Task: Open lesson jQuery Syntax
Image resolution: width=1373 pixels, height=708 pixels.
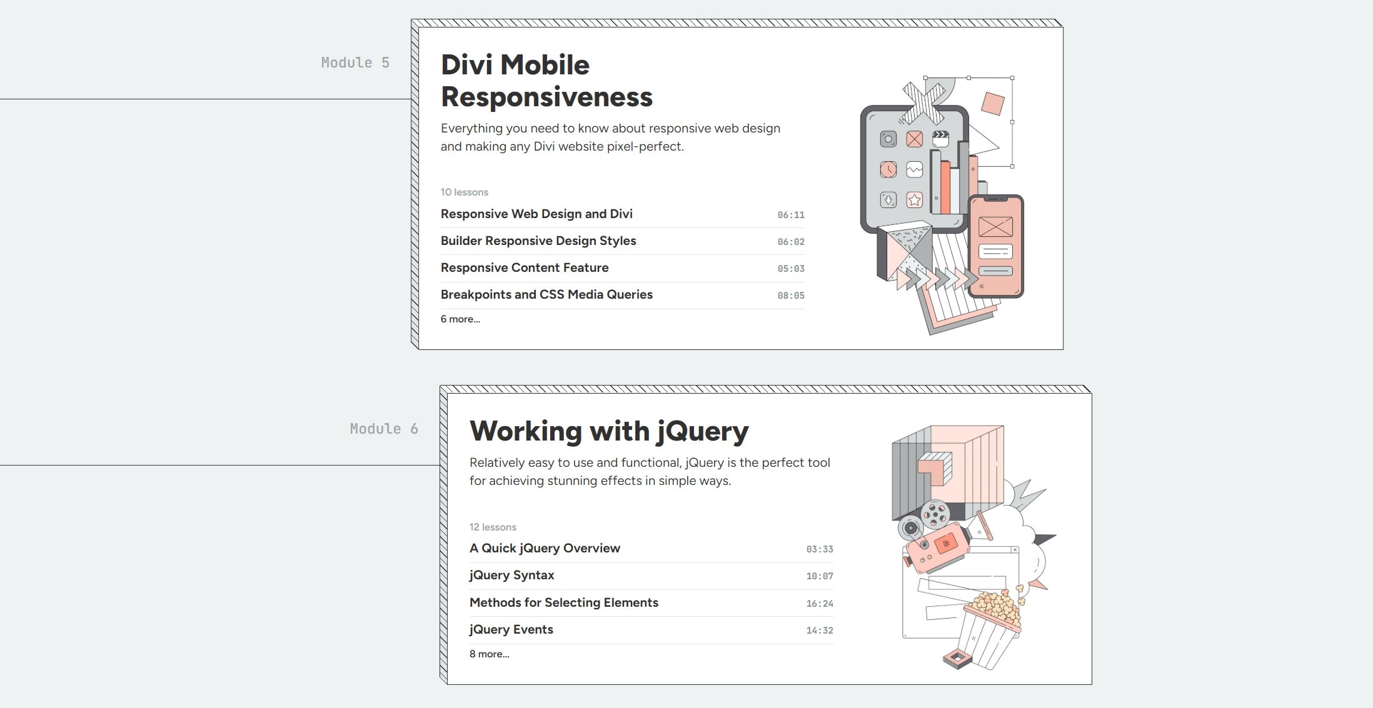Action: click(511, 575)
